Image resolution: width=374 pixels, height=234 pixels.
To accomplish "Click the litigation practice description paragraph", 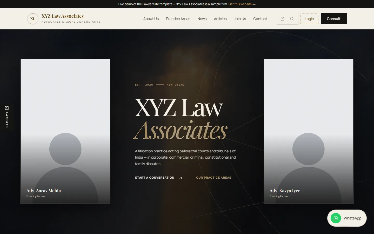I will pos(185,157).
